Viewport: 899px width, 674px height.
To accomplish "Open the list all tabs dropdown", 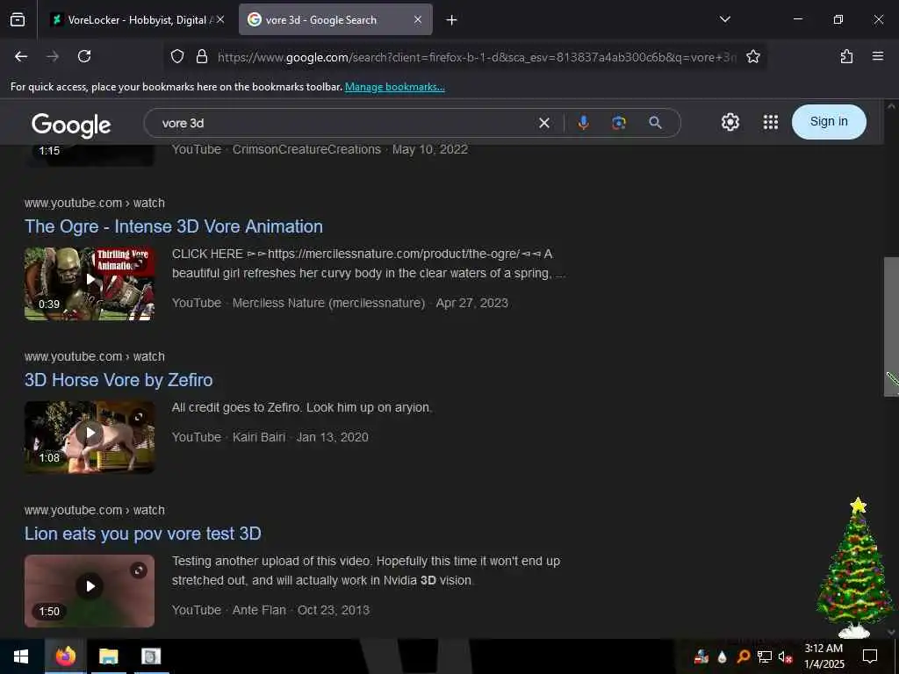I will (724, 19).
